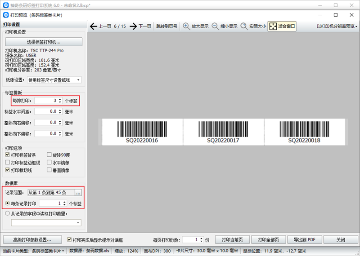Click labels per row (每排打印) input field
The width and height of the screenshot is (360, 256).
coord(46,101)
